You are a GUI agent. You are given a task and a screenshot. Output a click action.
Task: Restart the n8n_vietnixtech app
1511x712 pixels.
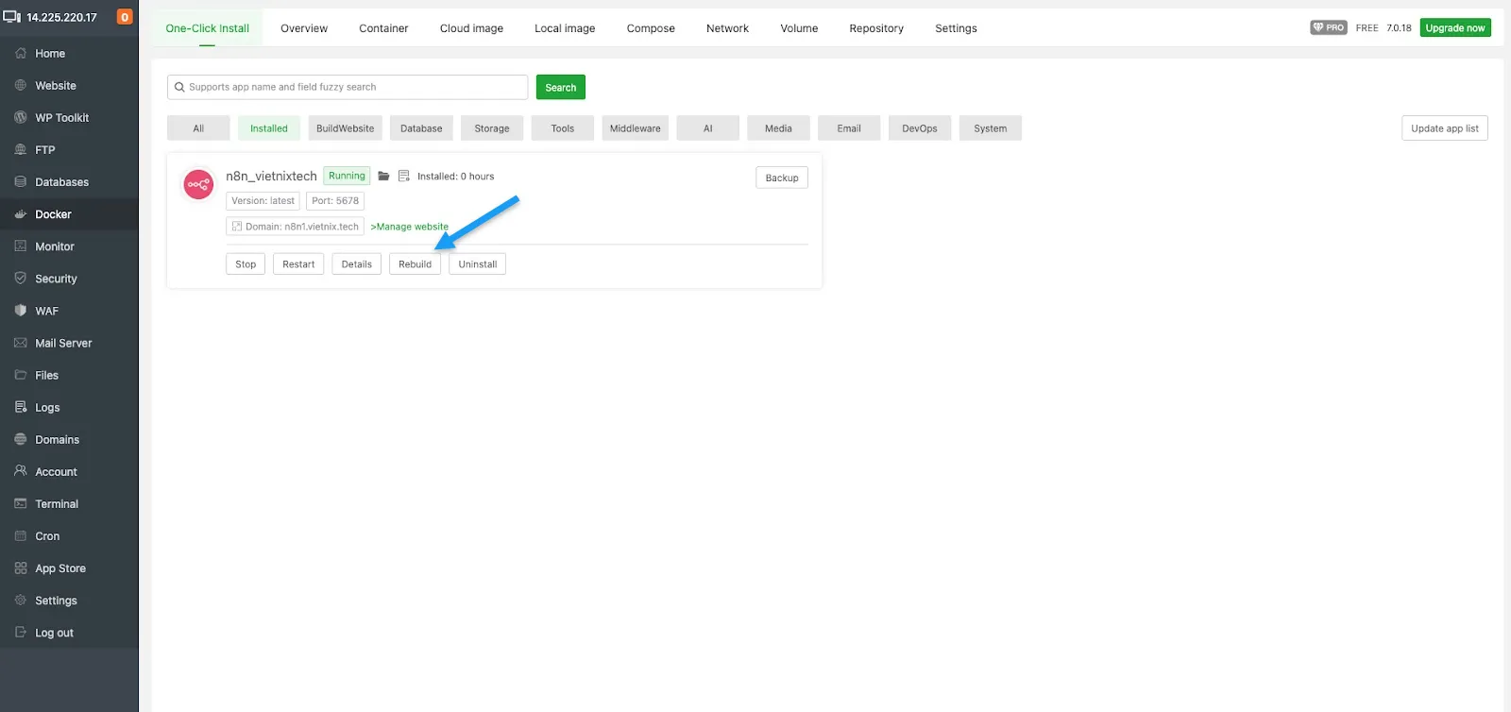pyautogui.click(x=298, y=264)
